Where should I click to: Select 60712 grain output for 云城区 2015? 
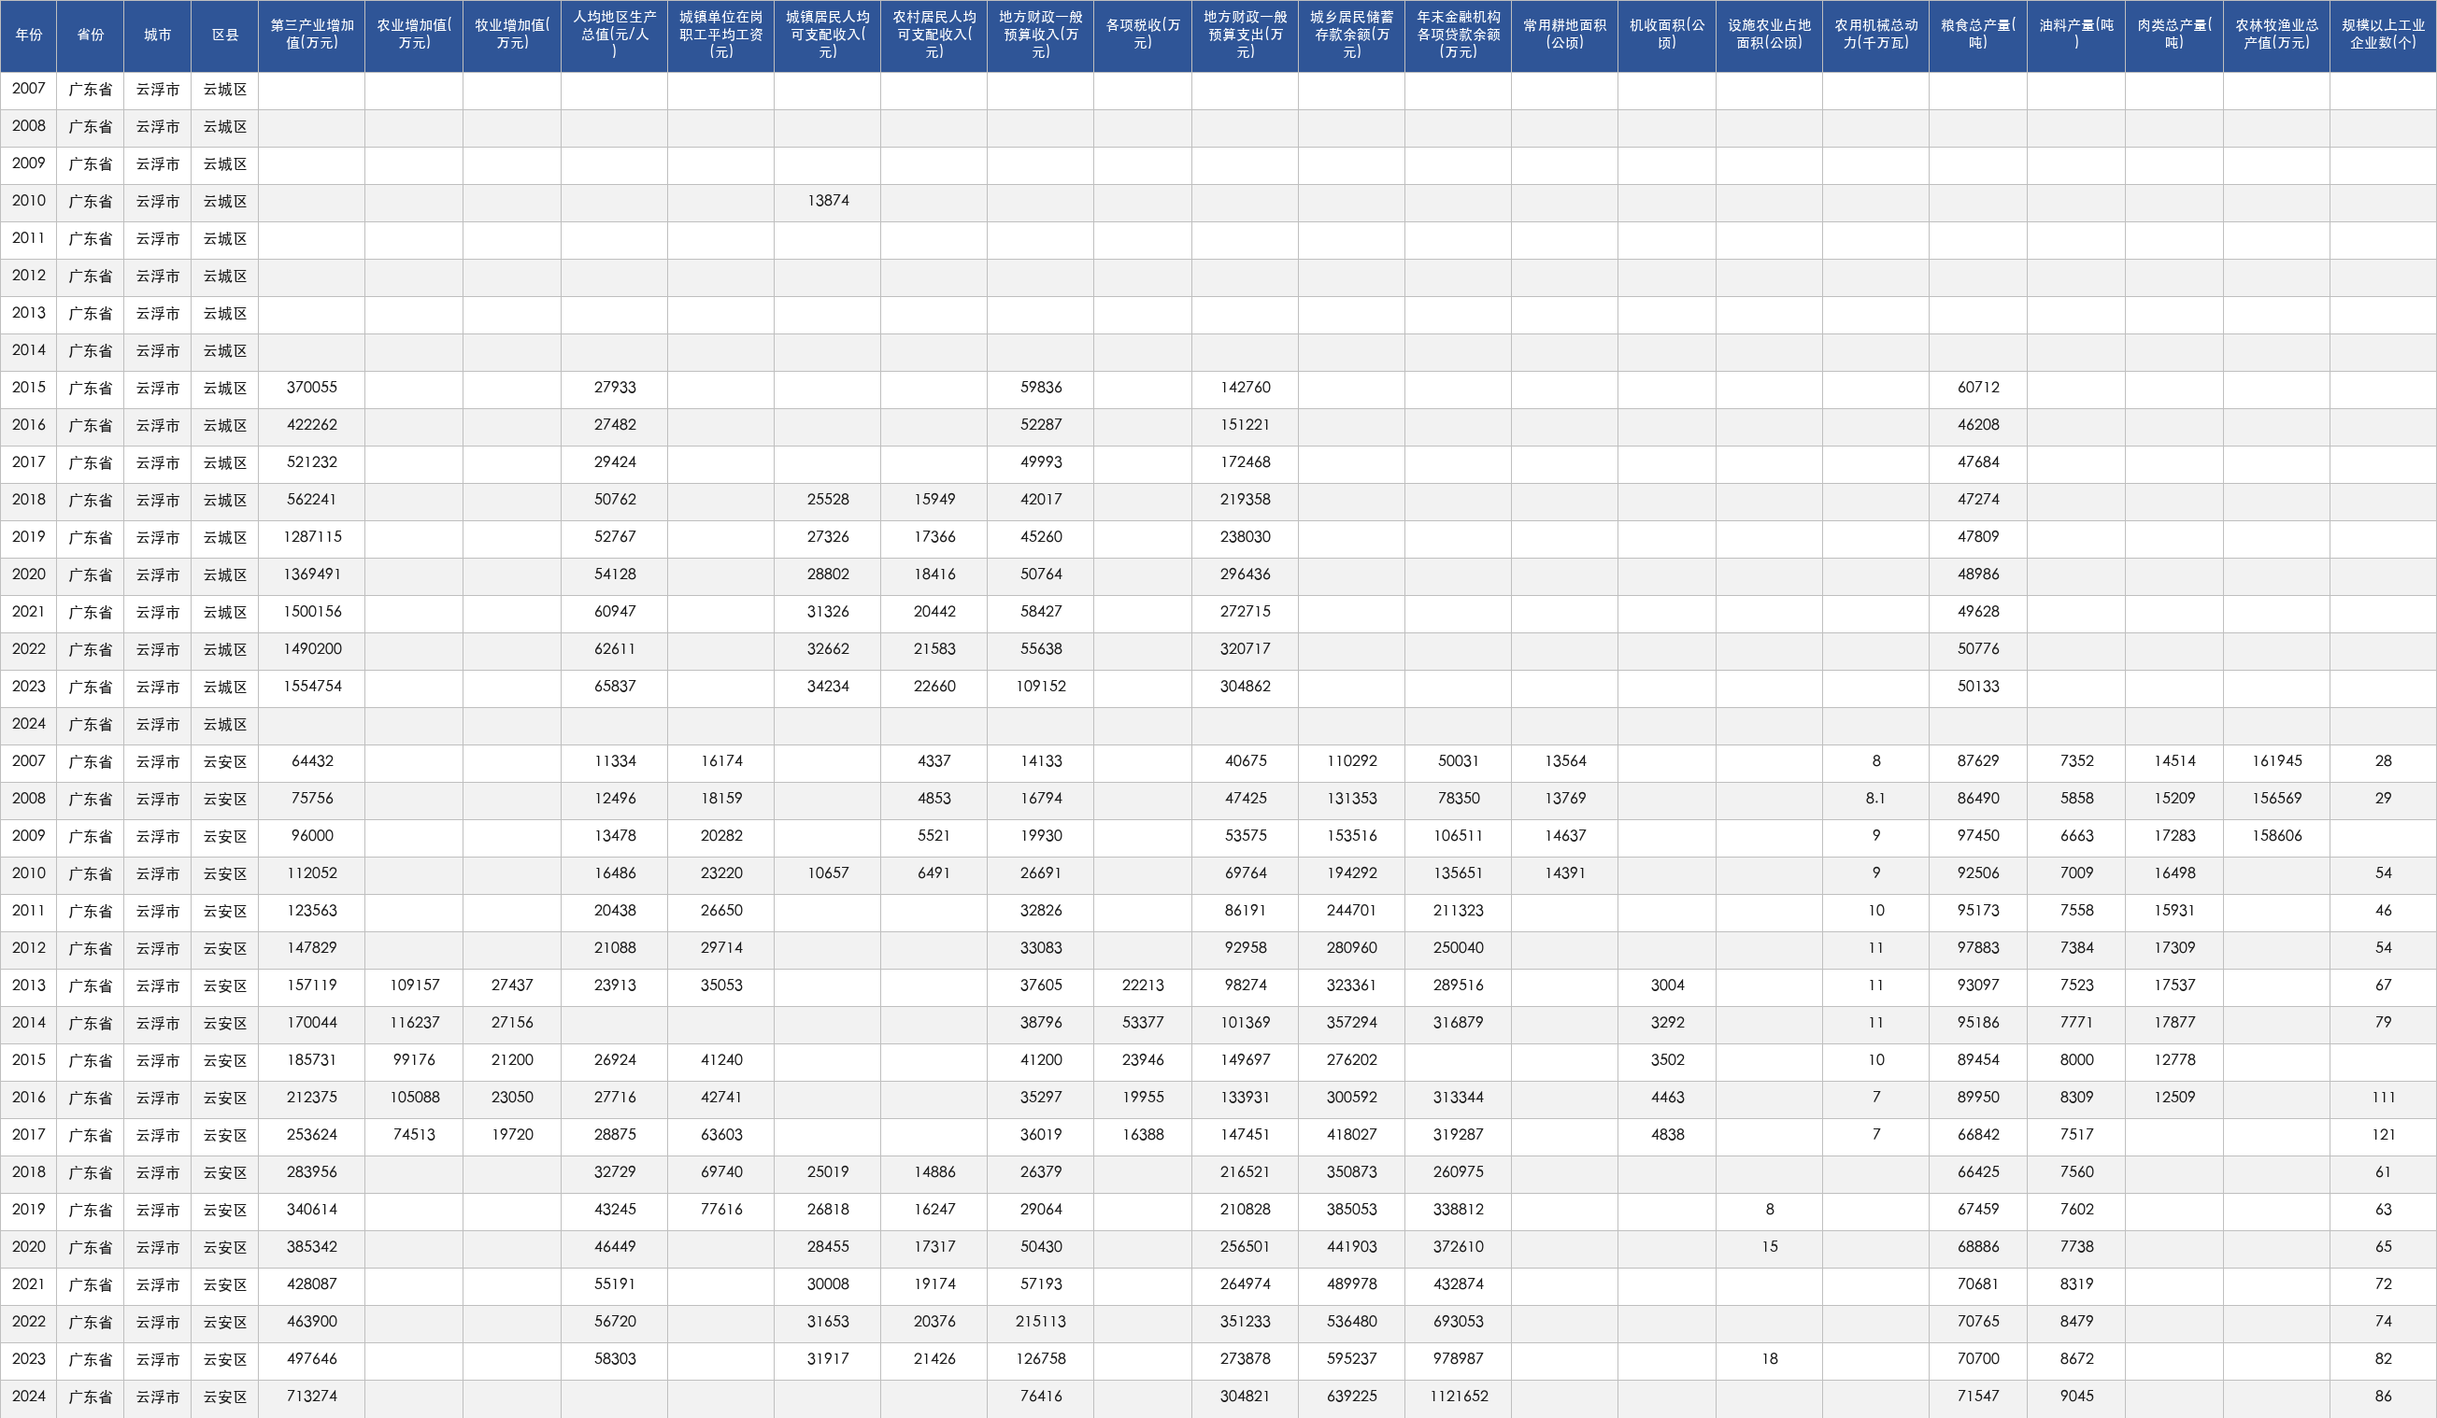click(x=1977, y=388)
